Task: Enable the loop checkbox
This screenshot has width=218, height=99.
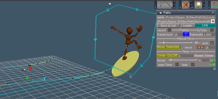Action: click(193, 64)
